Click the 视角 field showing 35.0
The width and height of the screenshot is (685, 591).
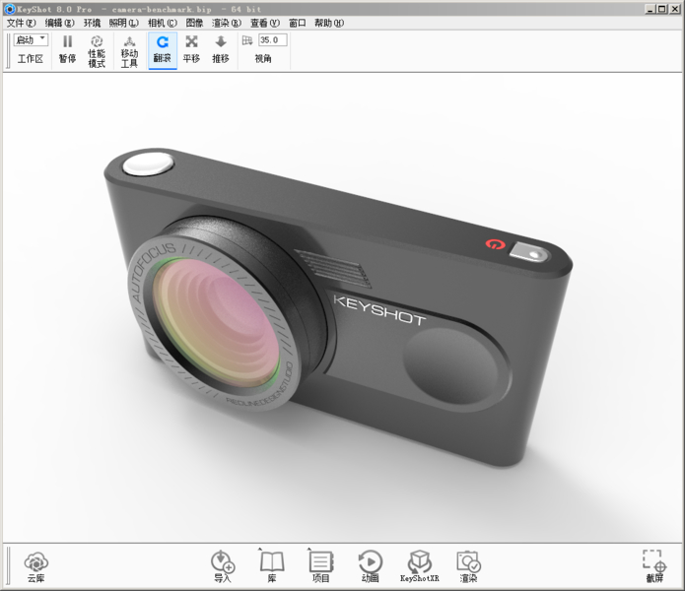pyautogui.click(x=273, y=39)
